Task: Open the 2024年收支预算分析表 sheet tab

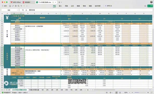Action: (x=19, y=90)
